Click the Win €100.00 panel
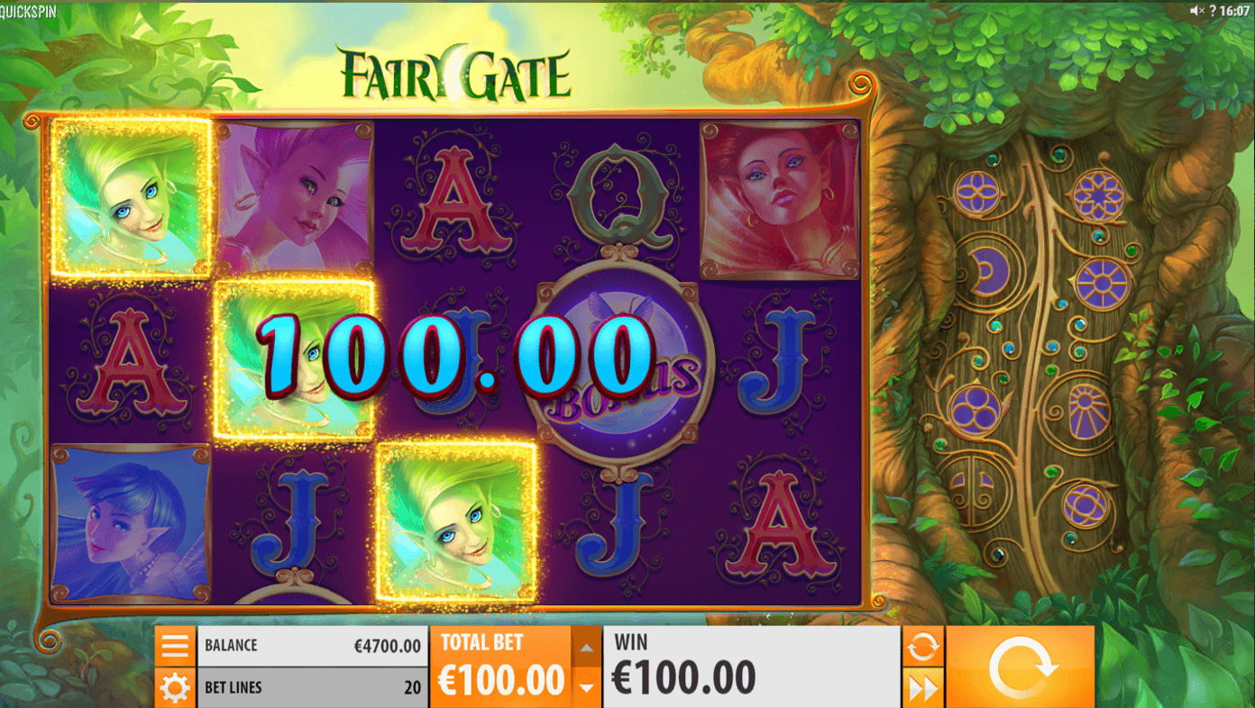 click(x=751, y=667)
